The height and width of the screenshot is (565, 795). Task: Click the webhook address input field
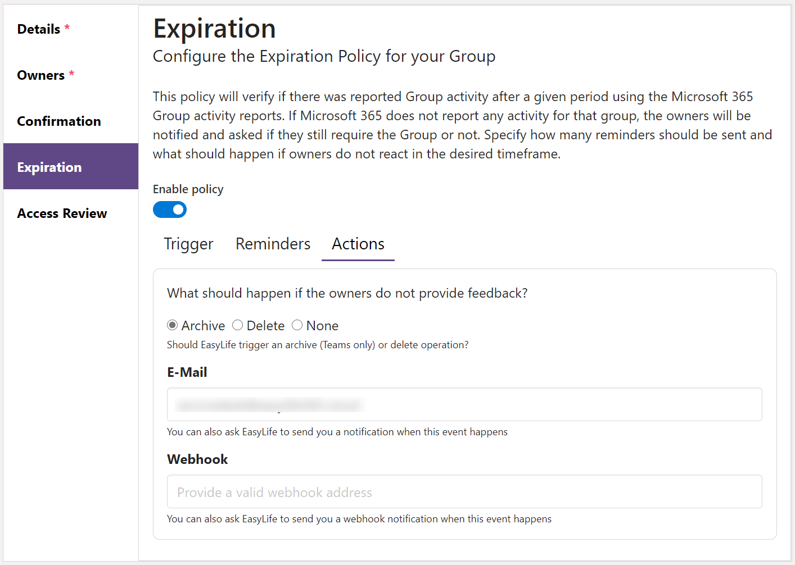[464, 491]
